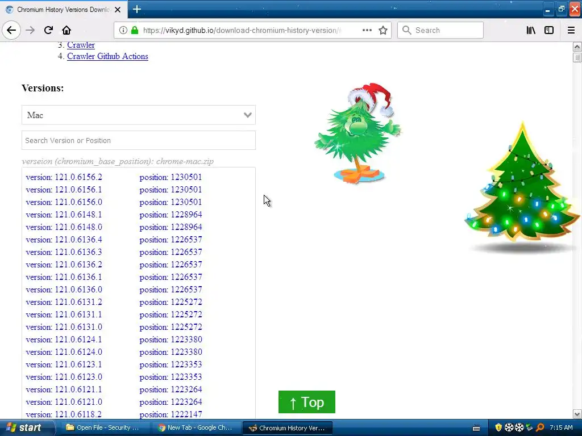Switch to New Tab - Google Chrome taskbar item
Viewport: 582px width, 436px height.
coord(196,427)
